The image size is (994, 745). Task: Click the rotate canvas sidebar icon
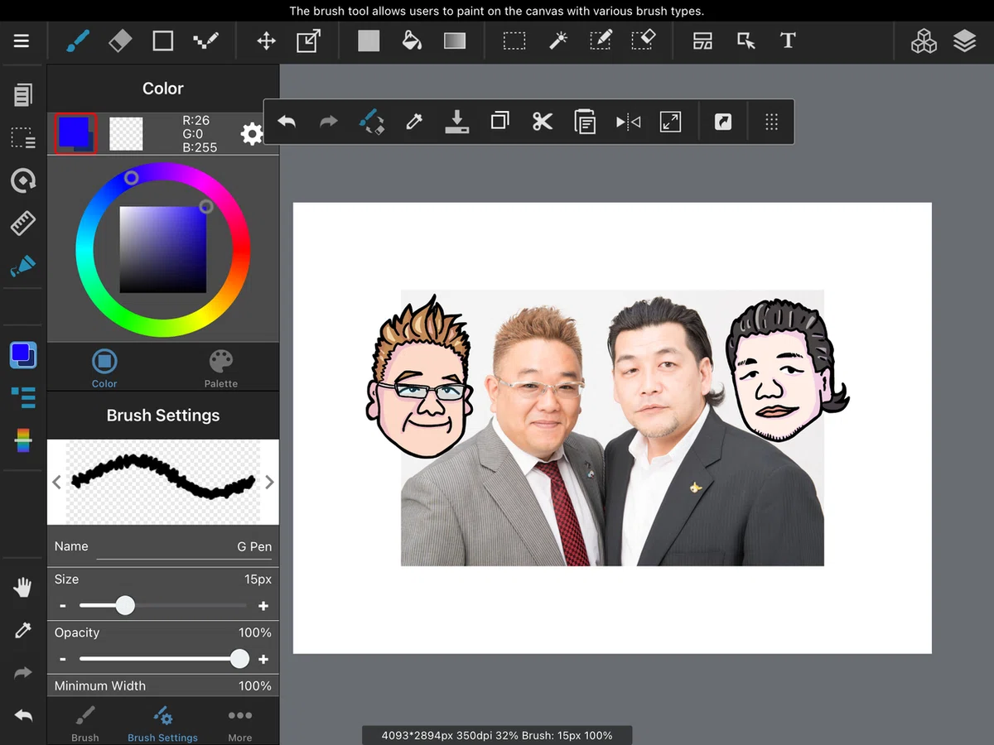(x=23, y=180)
